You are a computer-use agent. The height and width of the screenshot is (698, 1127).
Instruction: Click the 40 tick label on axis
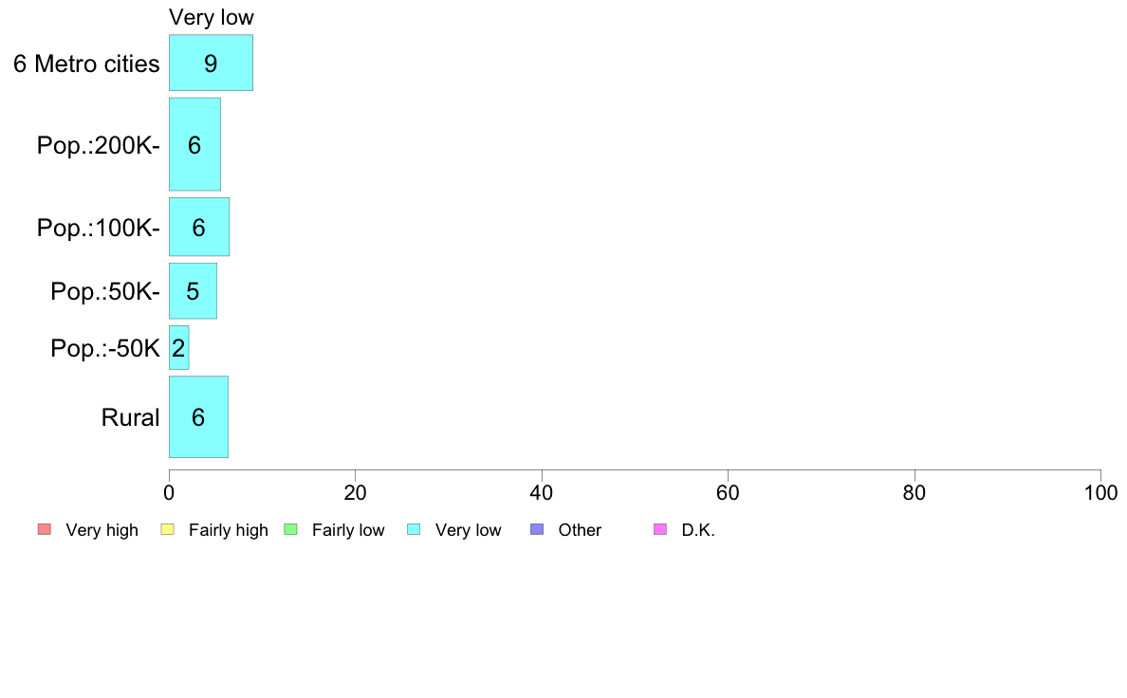(x=542, y=492)
